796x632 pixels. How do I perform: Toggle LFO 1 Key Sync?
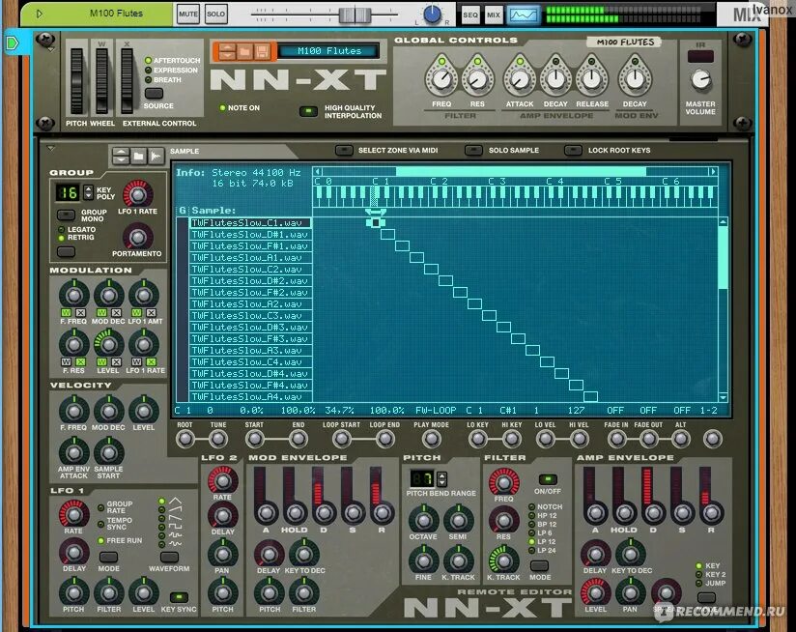point(179,597)
